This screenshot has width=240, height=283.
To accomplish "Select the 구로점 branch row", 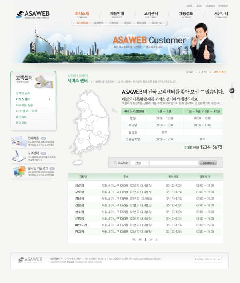I will pyautogui.click(x=145, y=192).
